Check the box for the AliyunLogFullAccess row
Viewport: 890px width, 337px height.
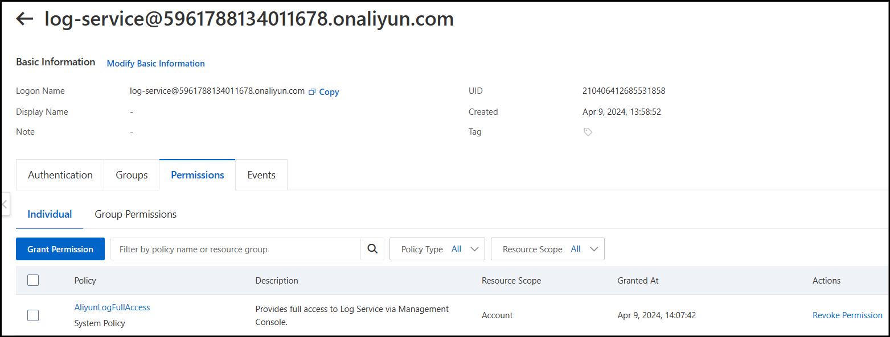point(33,315)
